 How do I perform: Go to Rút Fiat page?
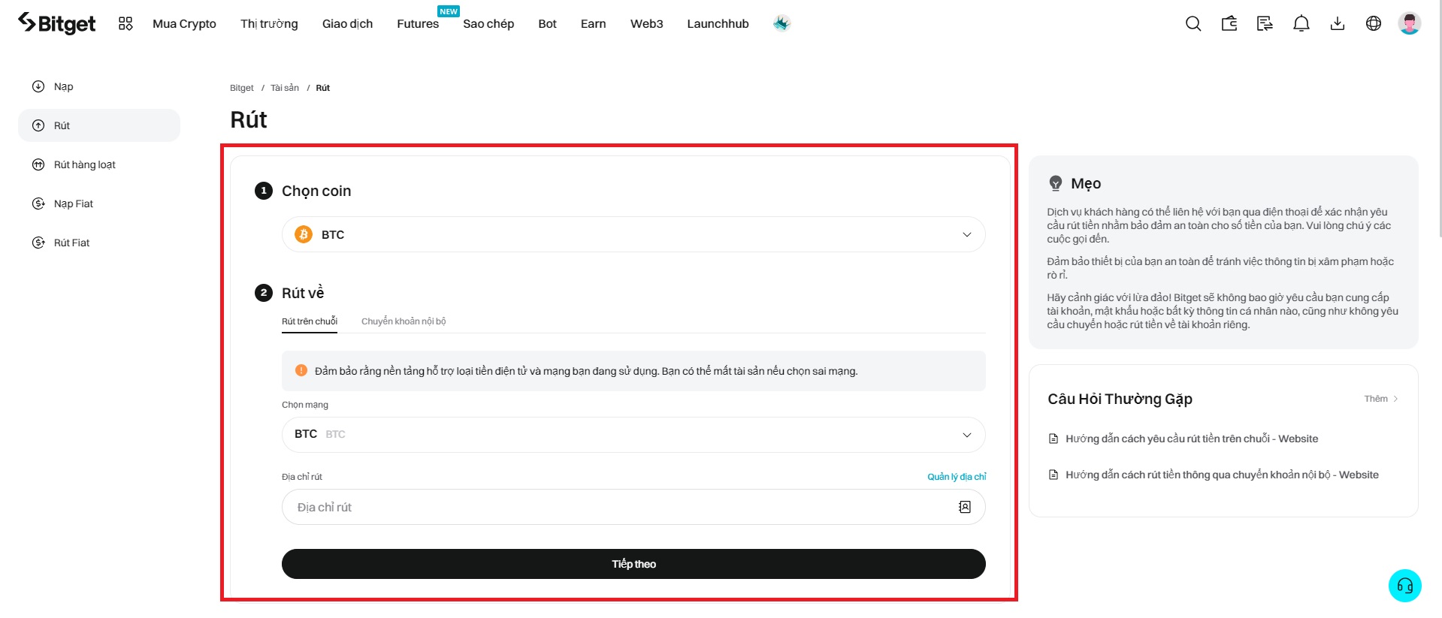point(99,243)
